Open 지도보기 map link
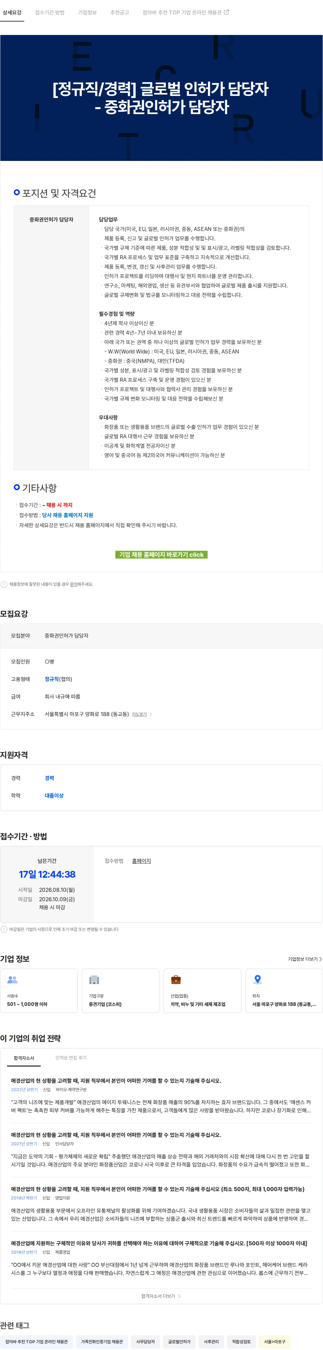This screenshot has width=323, height=1350. [139, 714]
